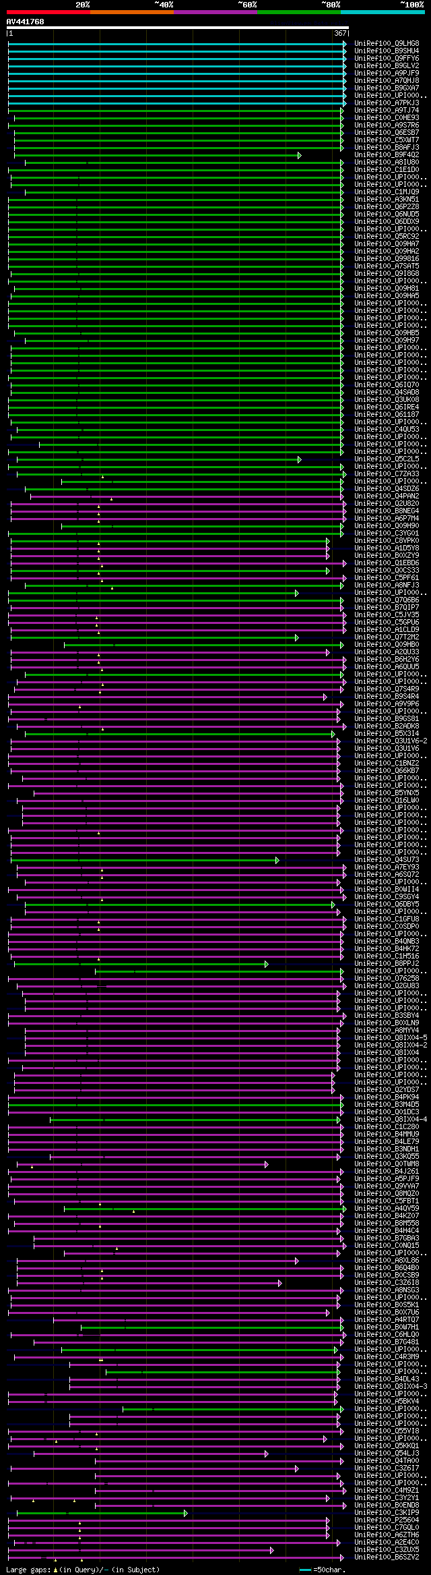Select hit label UniRef100_C1E1D0
This screenshot has height=1575, width=431.
tap(387, 170)
